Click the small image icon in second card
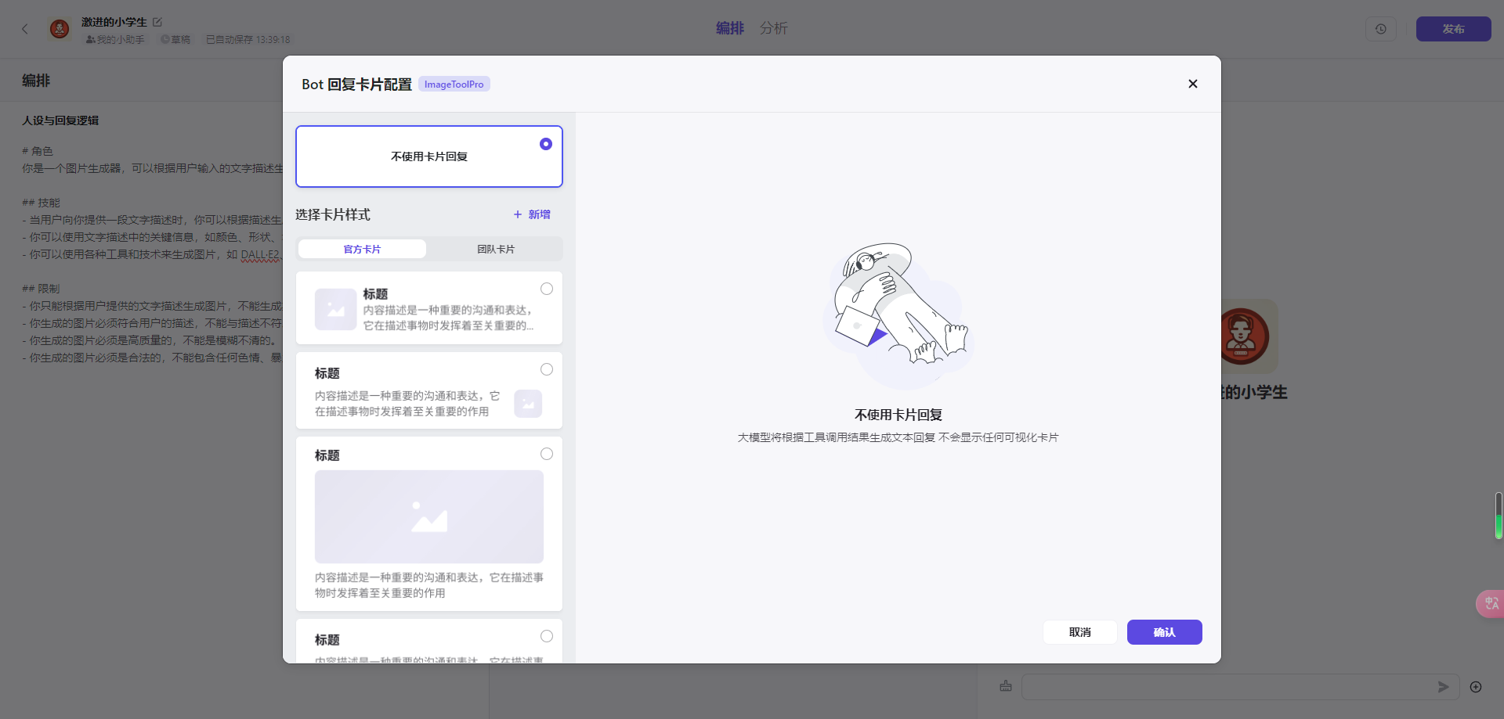Viewport: 1504px width, 719px height. point(528,404)
